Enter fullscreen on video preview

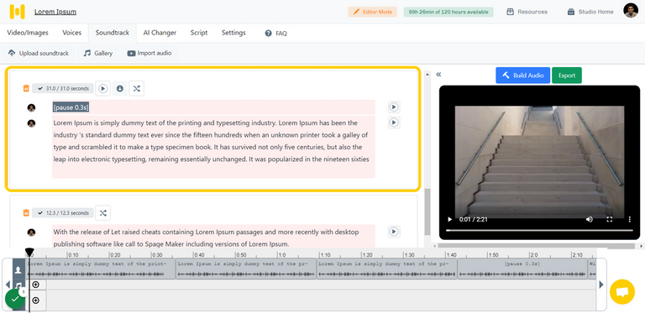(610, 219)
